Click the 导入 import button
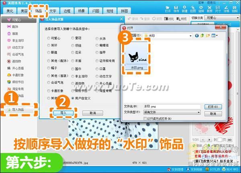This screenshot has height=173, width=241. coord(63,113)
